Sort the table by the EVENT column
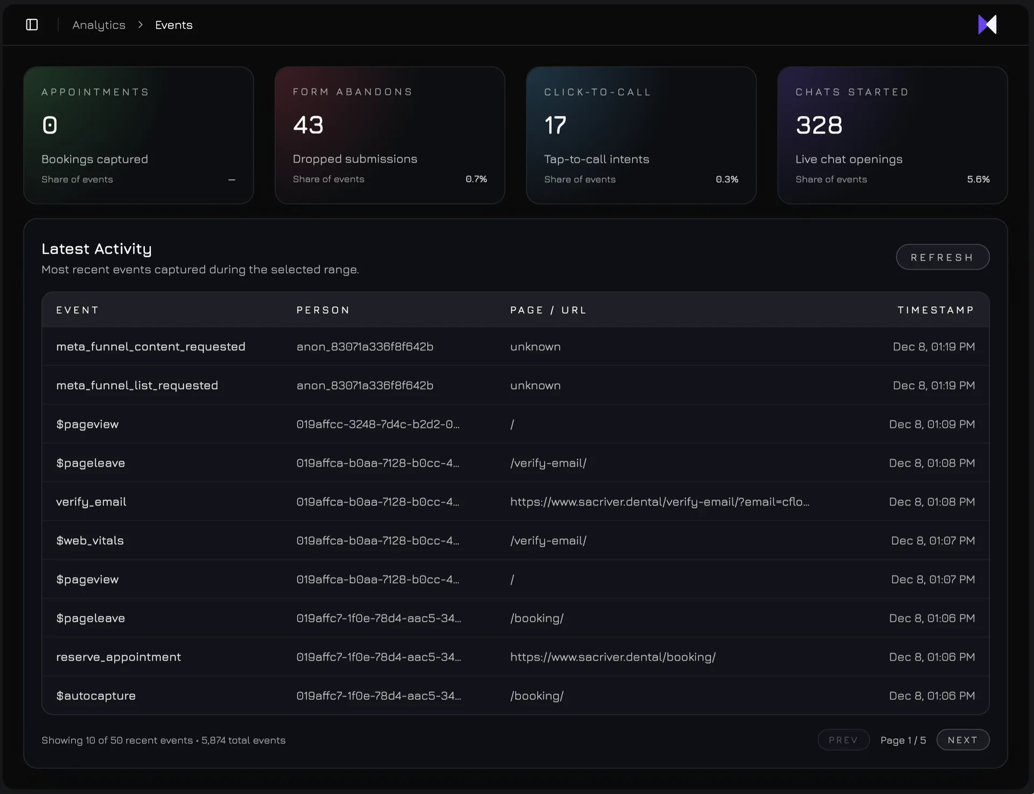 77,310
